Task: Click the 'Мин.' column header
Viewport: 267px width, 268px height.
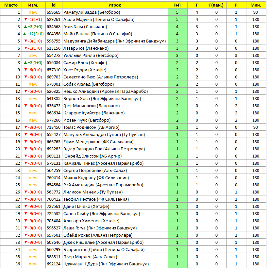Action: point(256,5)
